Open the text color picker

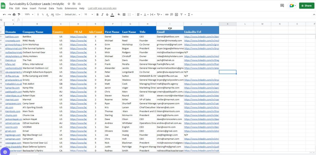[112, 14]
